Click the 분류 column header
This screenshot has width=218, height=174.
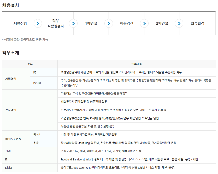(30, 64)
